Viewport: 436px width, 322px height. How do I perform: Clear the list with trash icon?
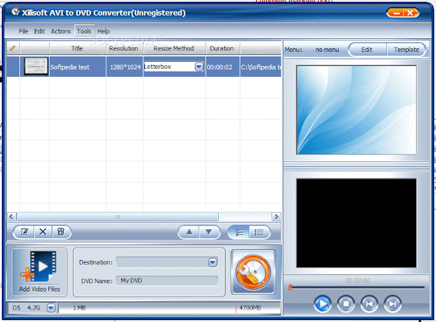coord(61,231)
